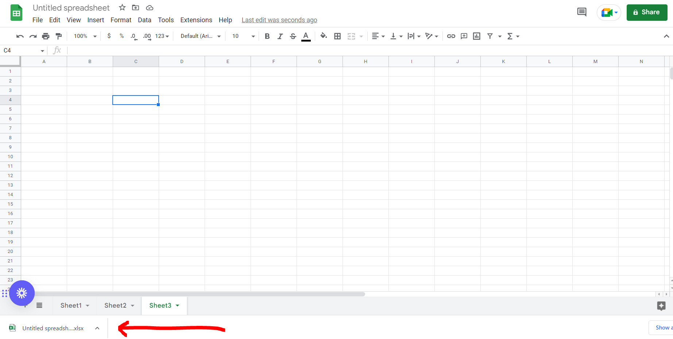The width and height of the screenshot is (673, 339).
Task: Create a filter
Action: [x=490, y=36]
